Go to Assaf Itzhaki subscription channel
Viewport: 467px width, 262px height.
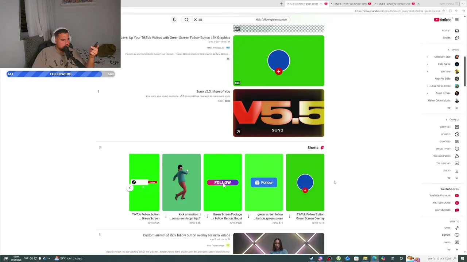pyautogui.click(x=447, y=93)
